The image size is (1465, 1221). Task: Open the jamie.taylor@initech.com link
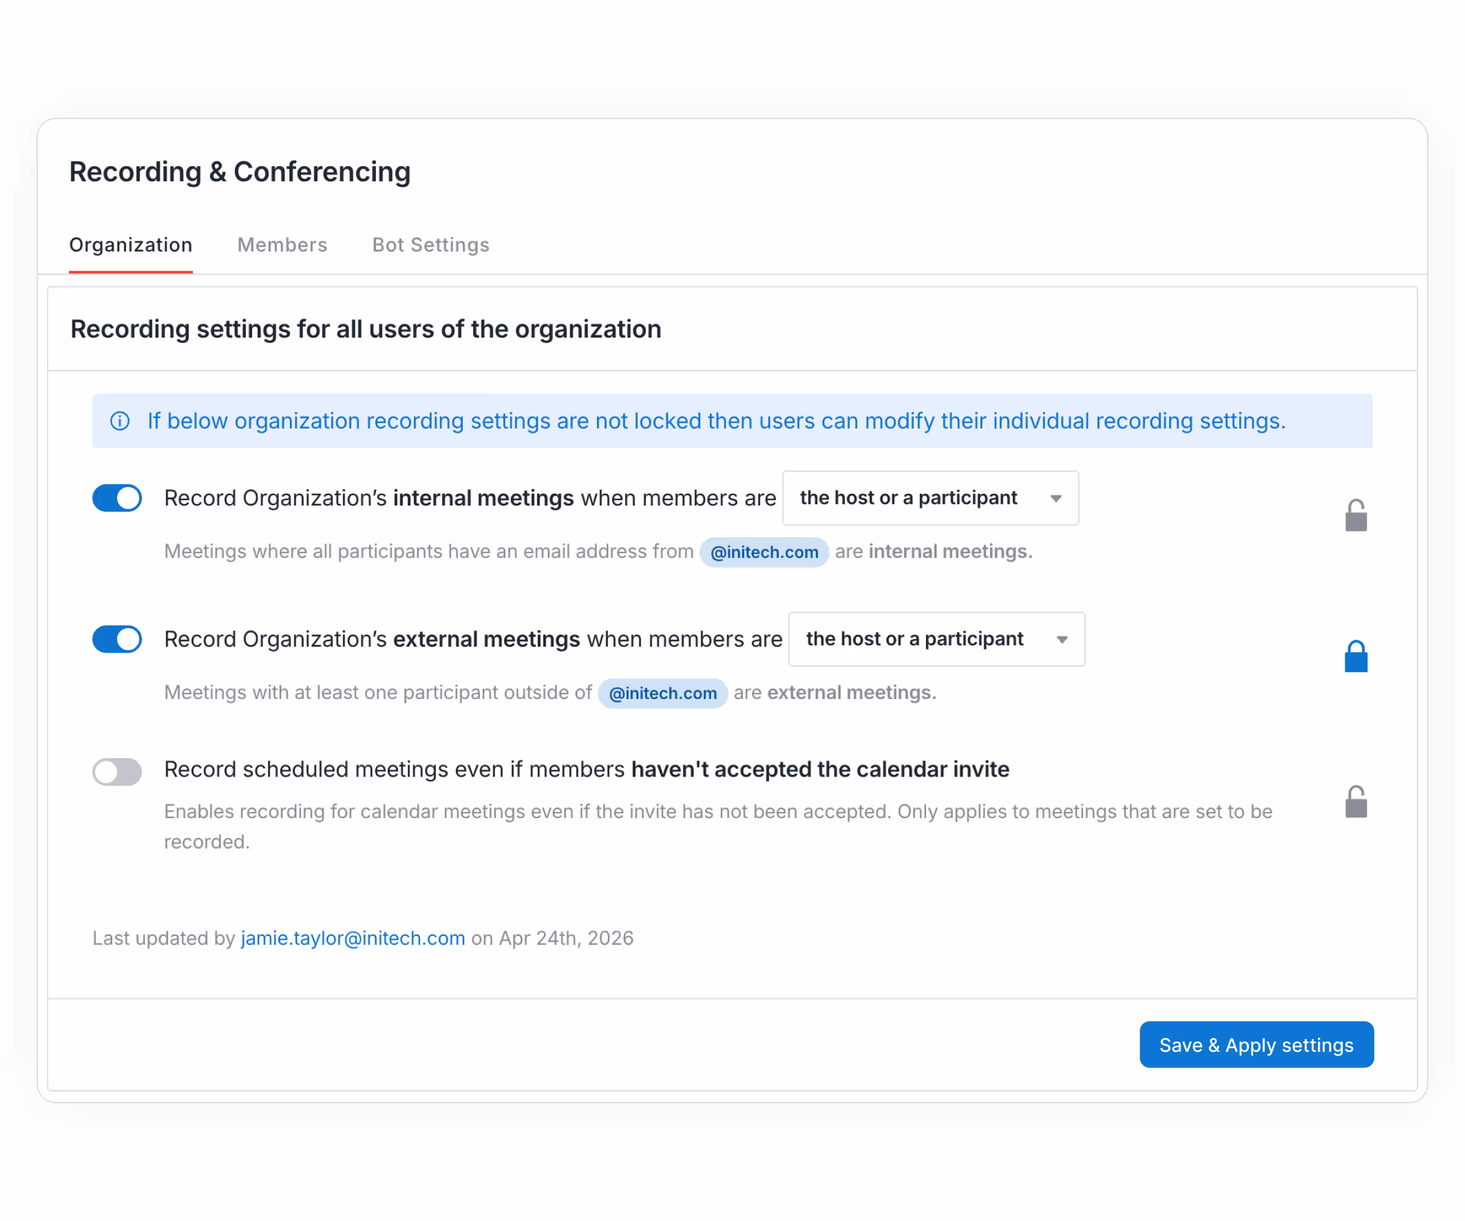pyautogui.click(x=353, y=938)
